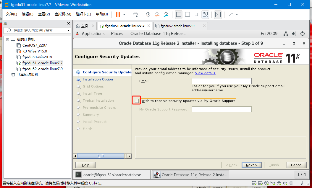Open the library search dropdown arrow
Screen dimensions: 312x188
68,31
